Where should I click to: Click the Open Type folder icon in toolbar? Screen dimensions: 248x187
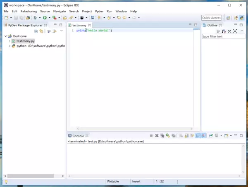point(65,18)
